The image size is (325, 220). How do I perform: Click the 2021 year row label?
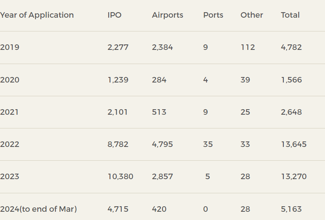10,112
